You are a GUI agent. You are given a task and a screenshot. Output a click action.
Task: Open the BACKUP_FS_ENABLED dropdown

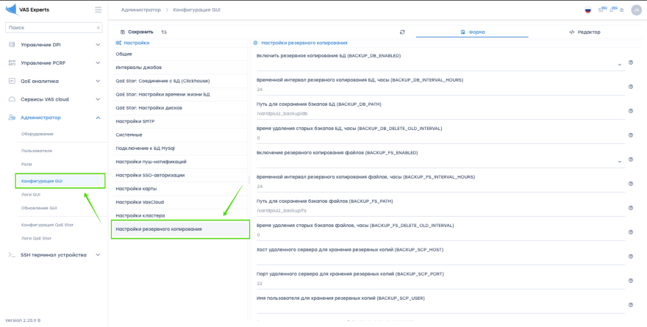tap(620, 162)
